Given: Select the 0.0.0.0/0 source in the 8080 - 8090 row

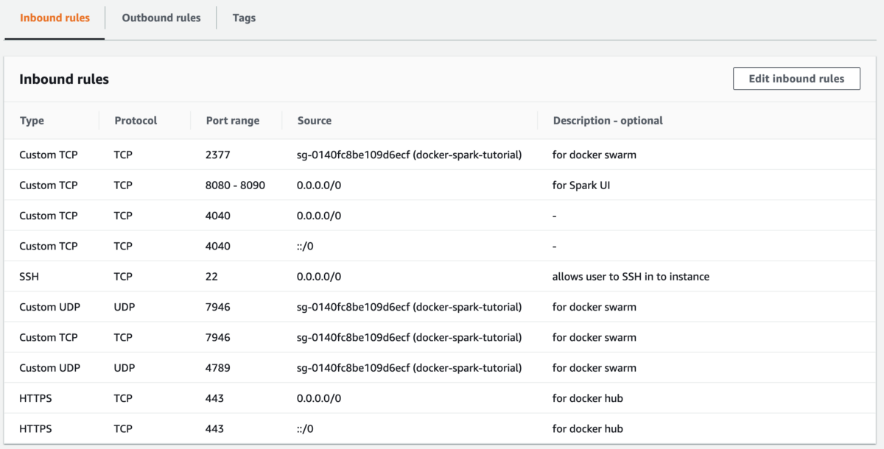Looking at the screenshot, I should pos(319,185).
